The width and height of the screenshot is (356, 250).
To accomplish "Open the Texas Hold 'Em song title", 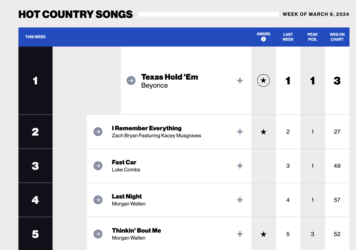I will coord(170,77).
